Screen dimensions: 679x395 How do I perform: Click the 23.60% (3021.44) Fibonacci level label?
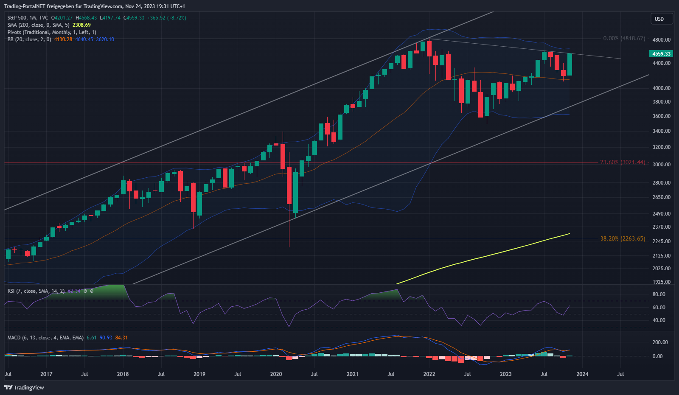coord(622,162)
